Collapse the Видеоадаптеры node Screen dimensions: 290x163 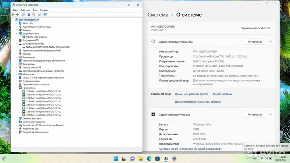point(17,33)
